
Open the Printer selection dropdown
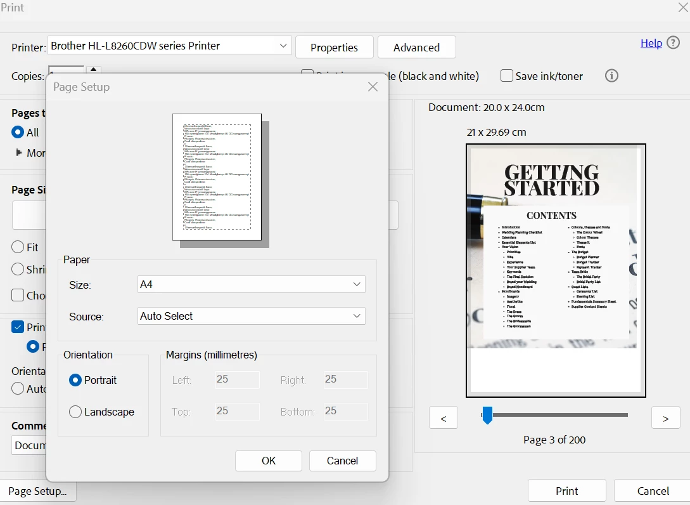(x=169, y=46)
